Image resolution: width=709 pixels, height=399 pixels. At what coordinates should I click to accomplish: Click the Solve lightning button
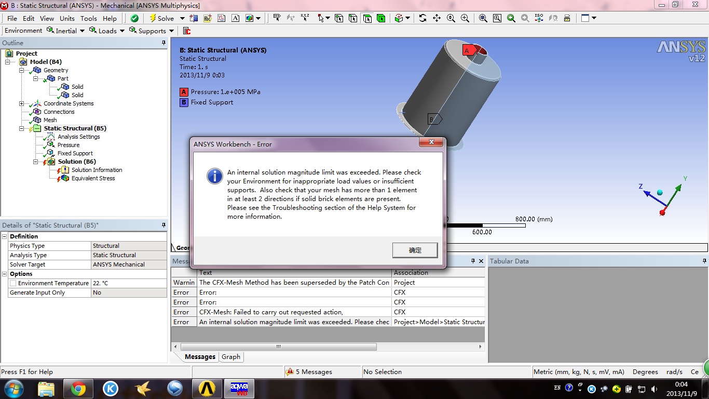(162, 18)
